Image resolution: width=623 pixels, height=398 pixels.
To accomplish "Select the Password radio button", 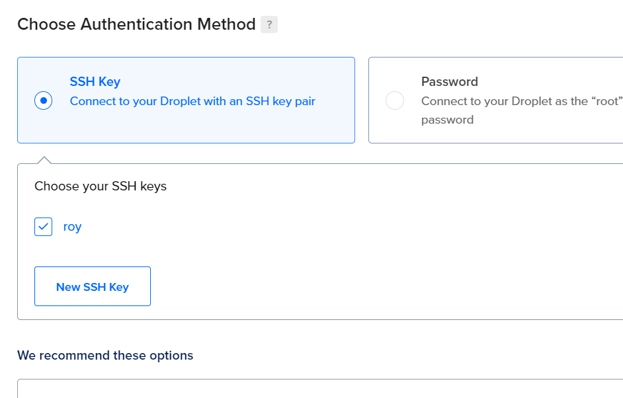I will coord(395,100).
